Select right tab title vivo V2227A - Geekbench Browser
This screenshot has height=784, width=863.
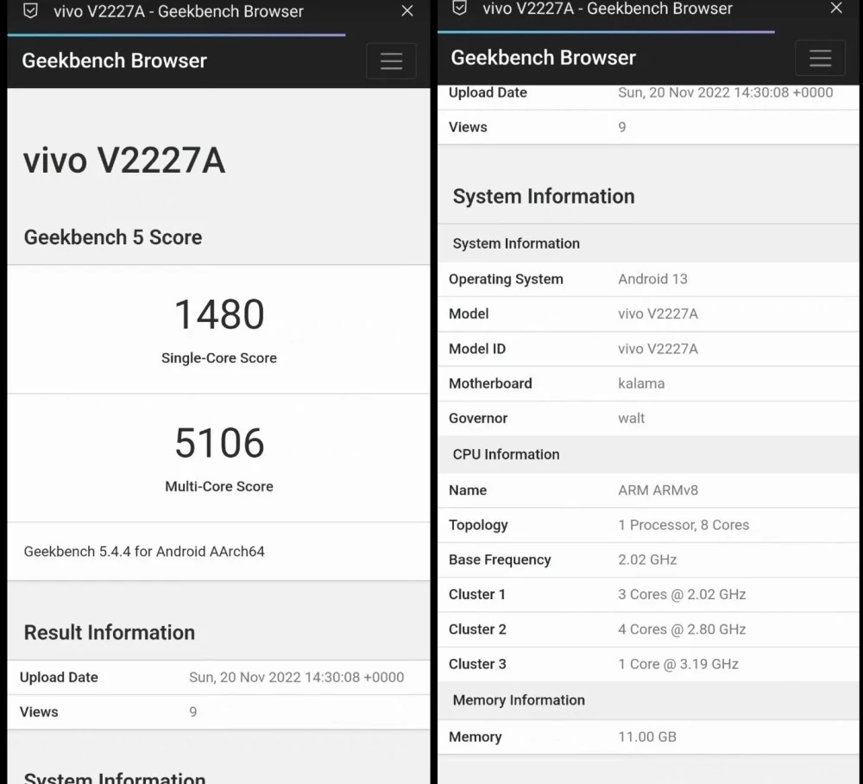[608, 9]
